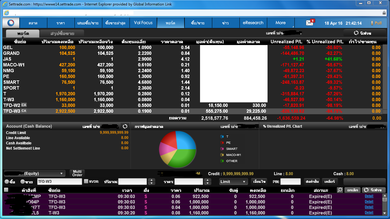Click the blue pie chart slice
Image resolution: width=390 pixels, height=219 pixels.
click(186, 141)
